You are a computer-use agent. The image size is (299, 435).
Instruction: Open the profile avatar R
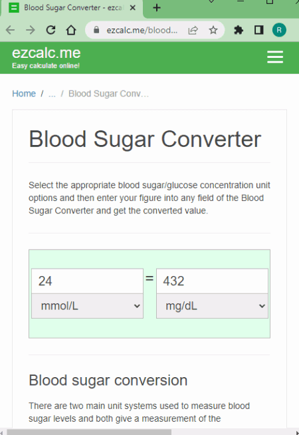279,30
